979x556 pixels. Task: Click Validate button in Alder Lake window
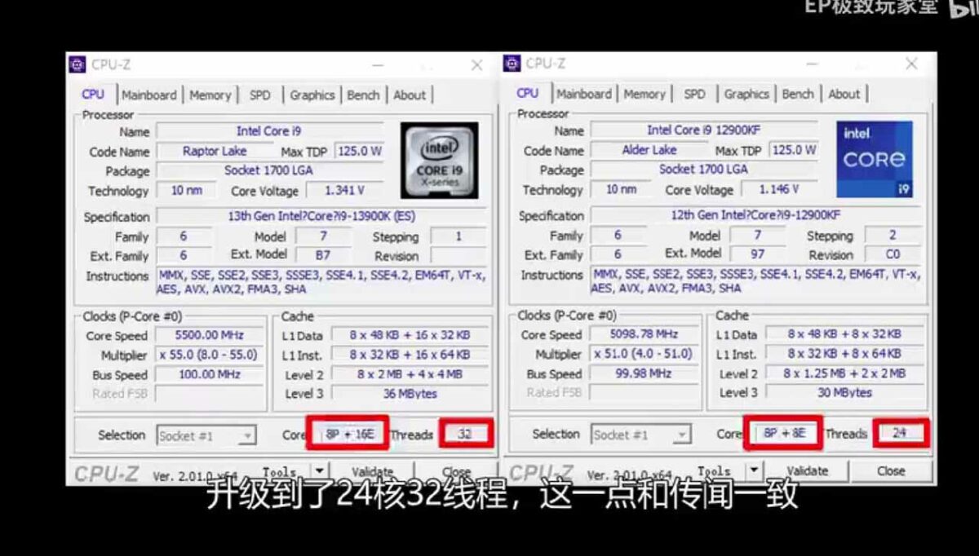(808, 471)
